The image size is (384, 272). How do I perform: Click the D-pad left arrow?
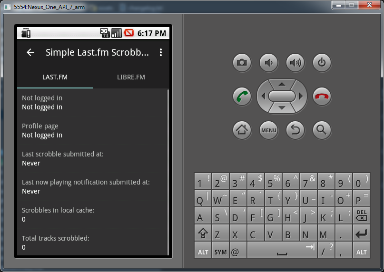263,96
